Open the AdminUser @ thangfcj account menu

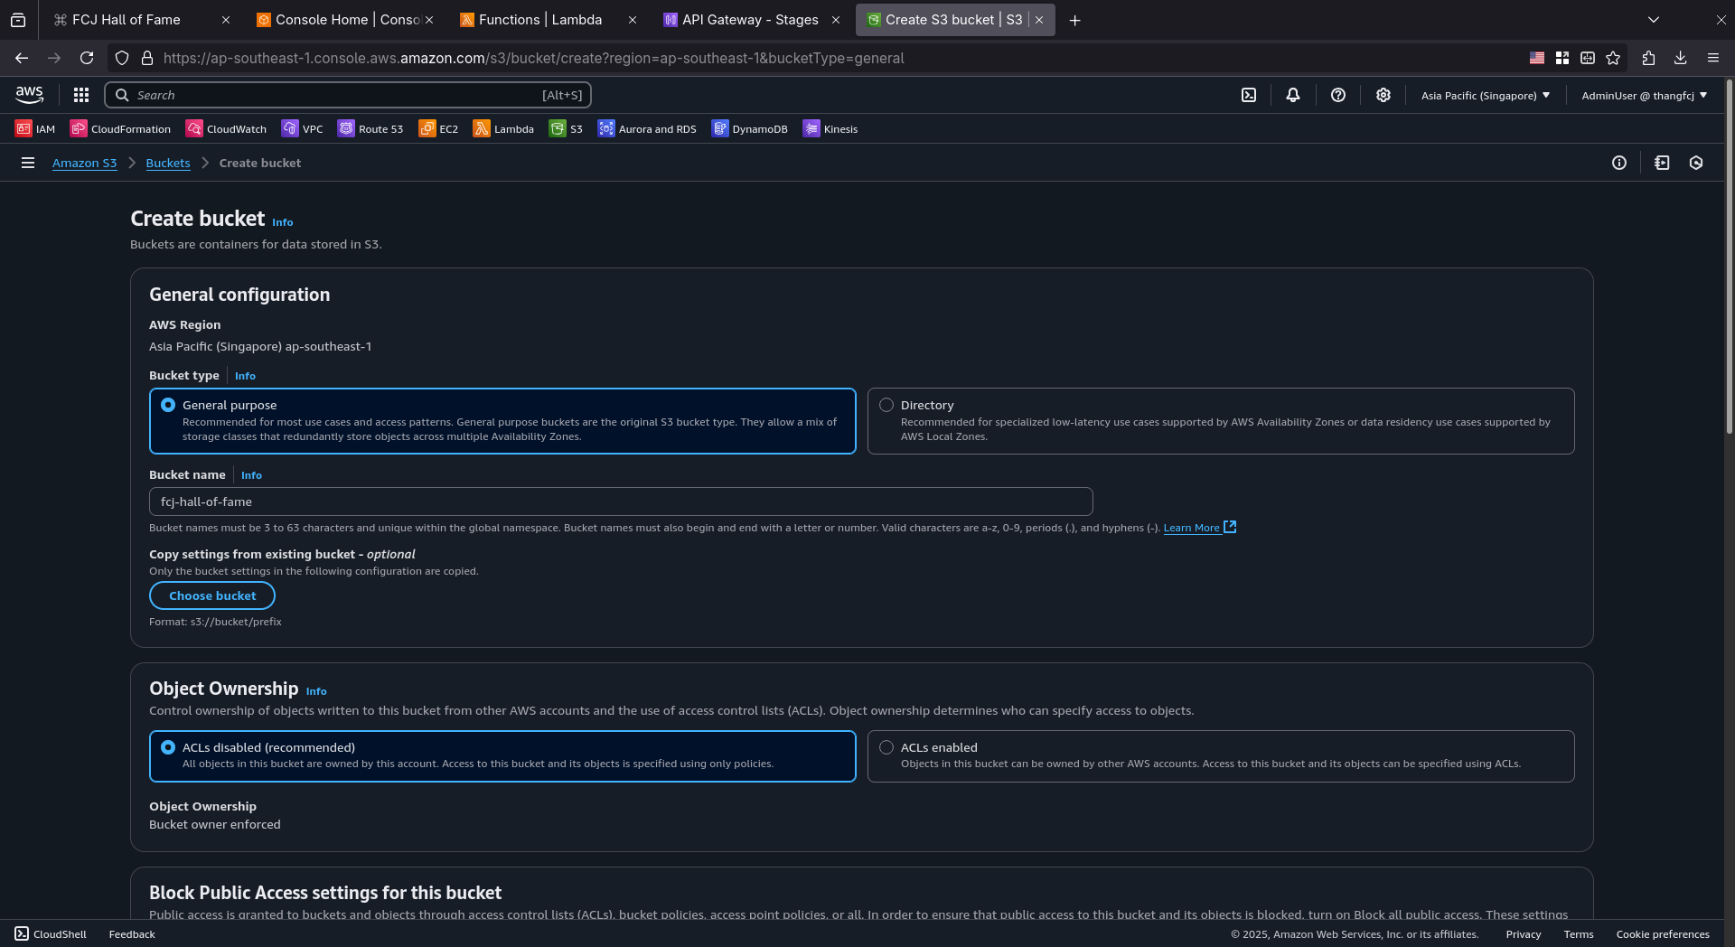tap(1645, 95)
